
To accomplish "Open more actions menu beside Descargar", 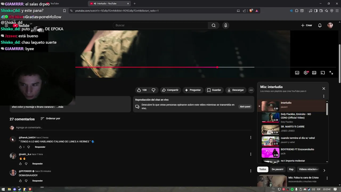I will (251, 90).
